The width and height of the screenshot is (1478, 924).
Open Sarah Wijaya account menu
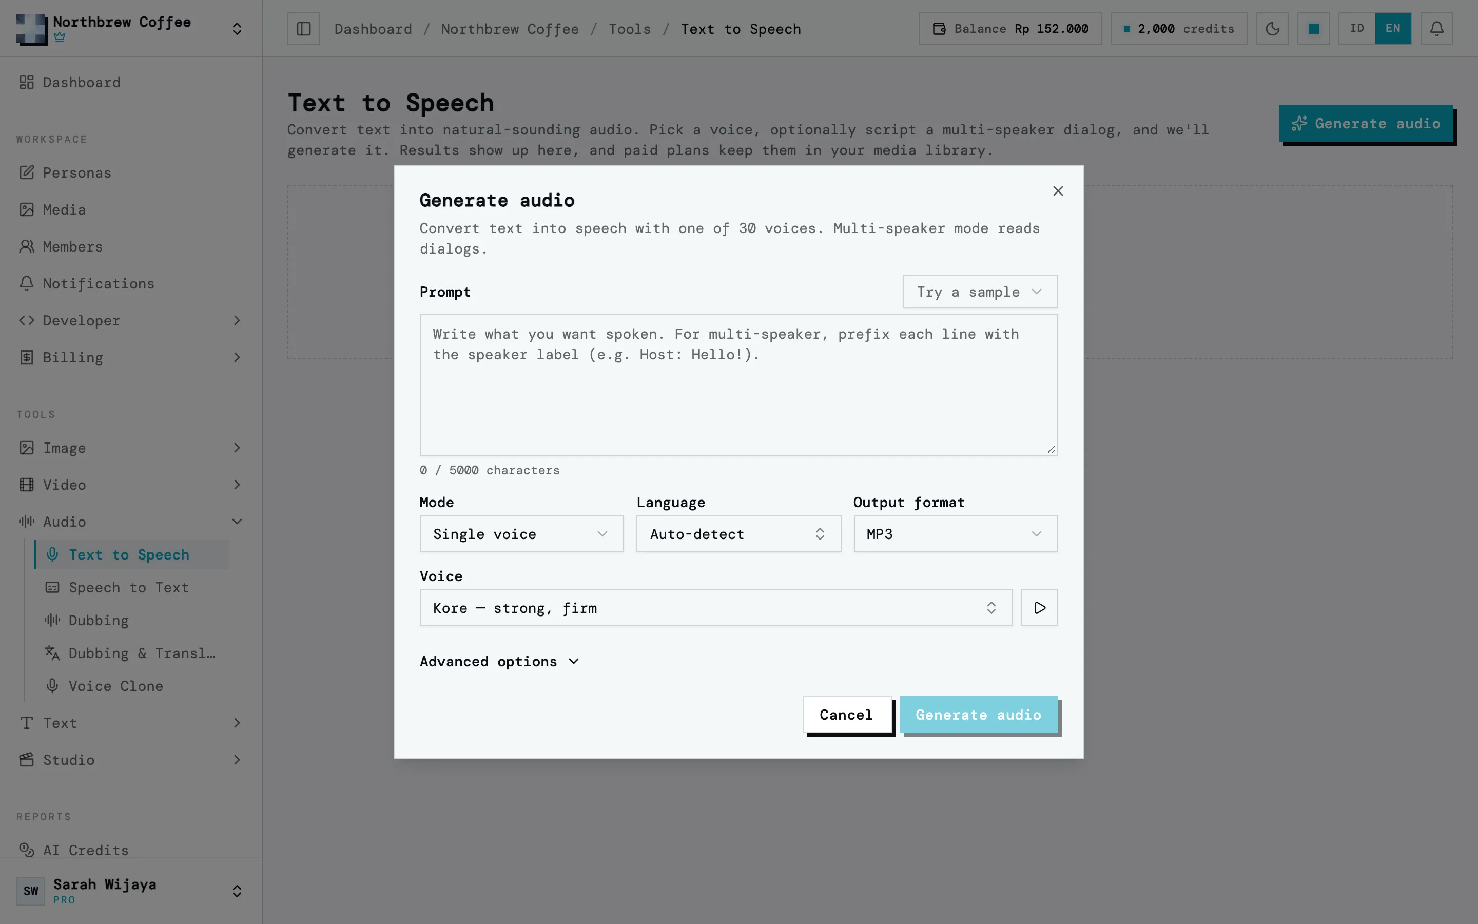pyautogui.click(x=131, y=891)
